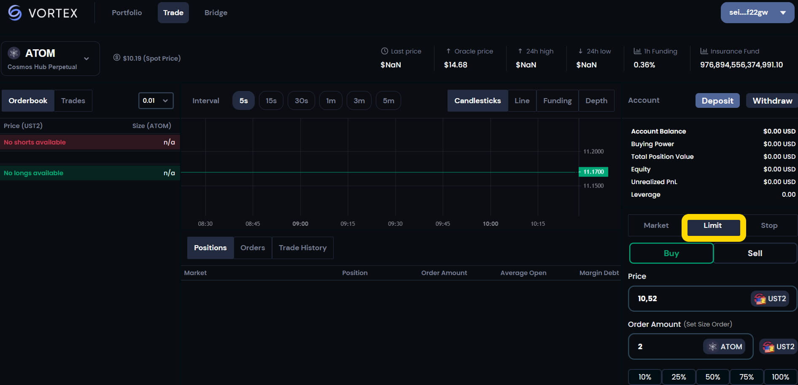798x385 pixels.
Task: Switch to the Trades tab
Action: click(73, 101)
